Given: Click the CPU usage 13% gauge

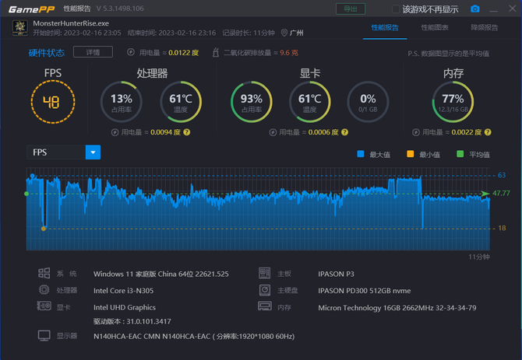Looking at the screenshot, I should tap(122, 102).
